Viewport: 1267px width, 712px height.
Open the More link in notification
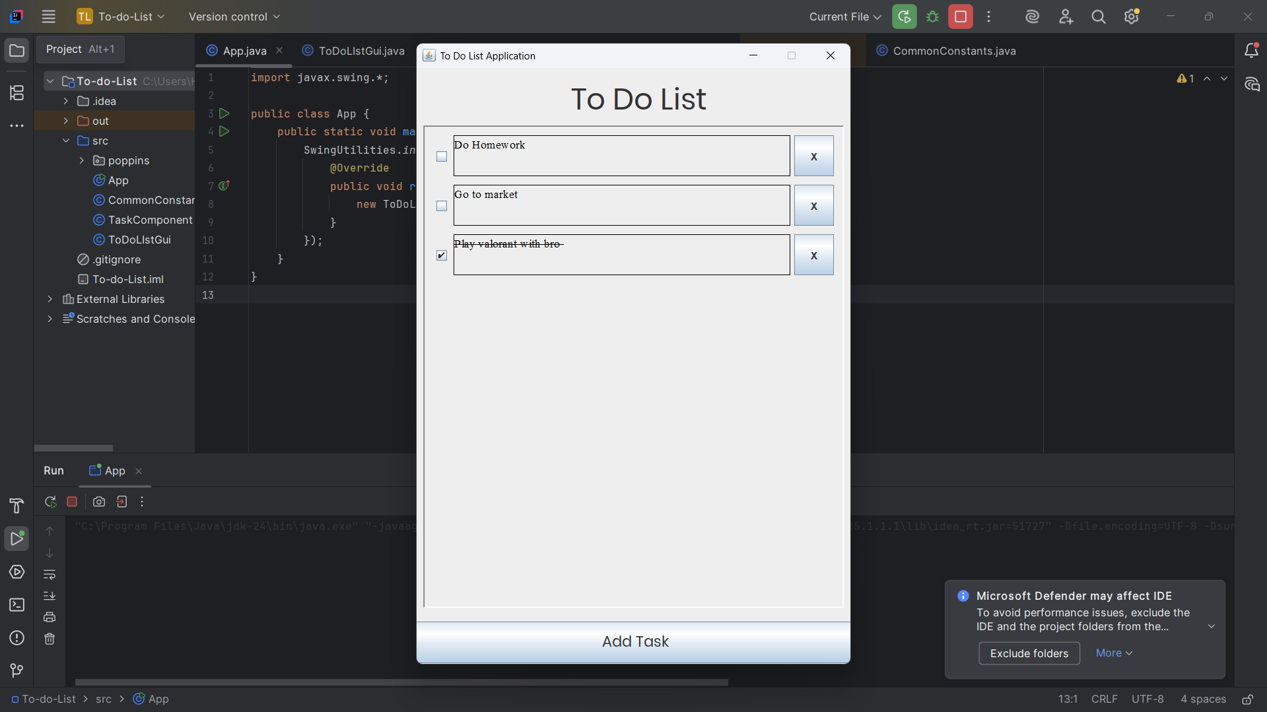coord(1114,653)
